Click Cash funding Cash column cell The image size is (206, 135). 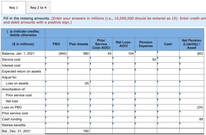(x=168, y=119)
